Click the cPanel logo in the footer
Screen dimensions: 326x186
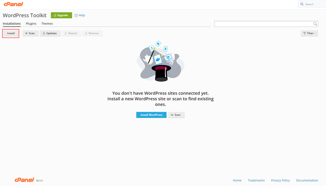24,180
